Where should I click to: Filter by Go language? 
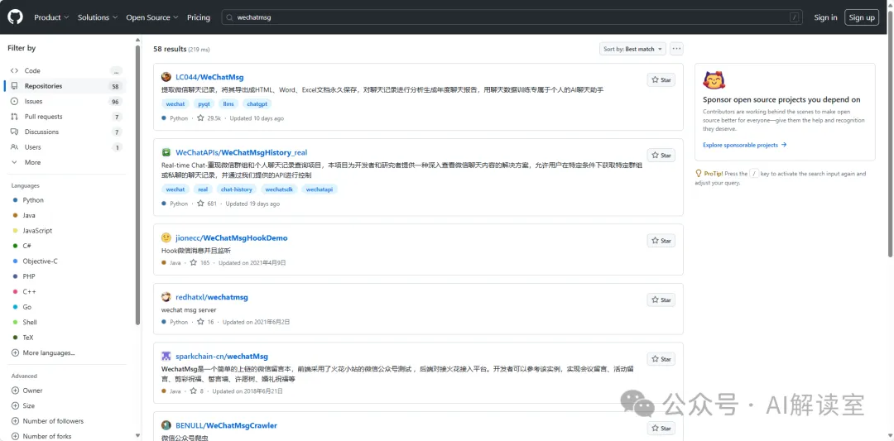point(26,306)
